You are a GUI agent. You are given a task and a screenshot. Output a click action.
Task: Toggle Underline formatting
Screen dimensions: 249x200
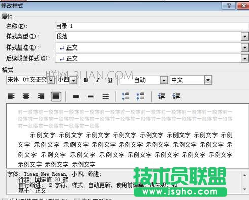click(x=110, y=80)
